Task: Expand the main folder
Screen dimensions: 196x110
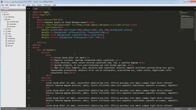Action: (4, 31)
